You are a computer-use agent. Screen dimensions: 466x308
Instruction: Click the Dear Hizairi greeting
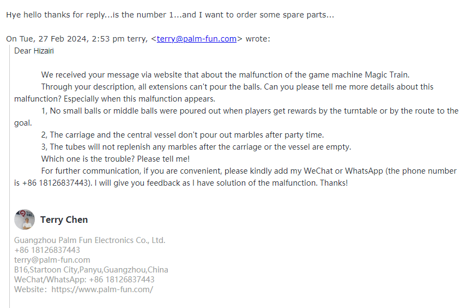[x=34, y=51]
